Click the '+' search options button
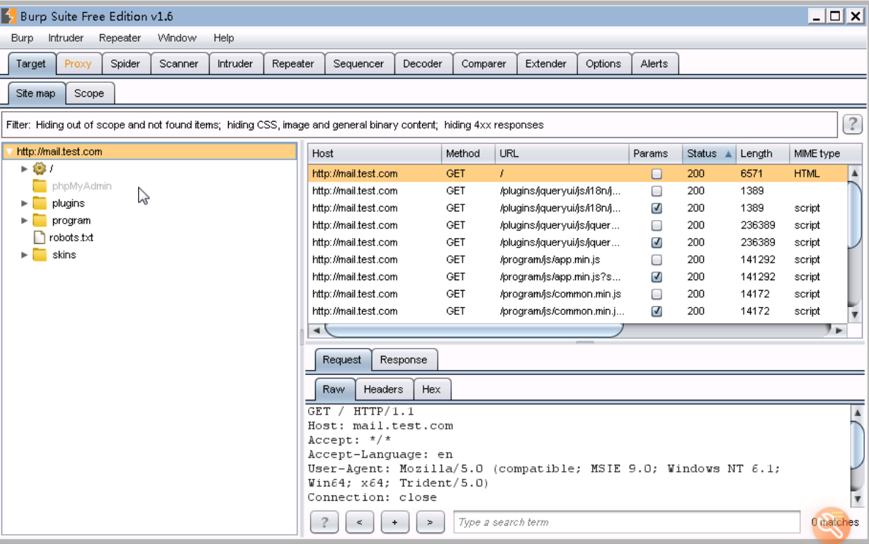This screenshot has width=869, height=544. (x=395, y=522)
